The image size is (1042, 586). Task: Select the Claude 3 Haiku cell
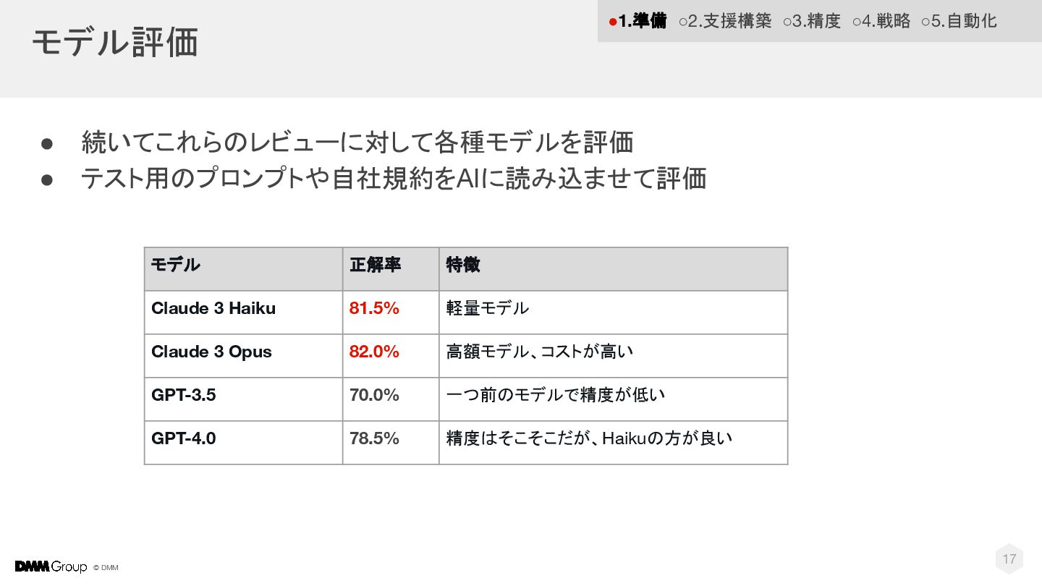[x=213, y=308]
